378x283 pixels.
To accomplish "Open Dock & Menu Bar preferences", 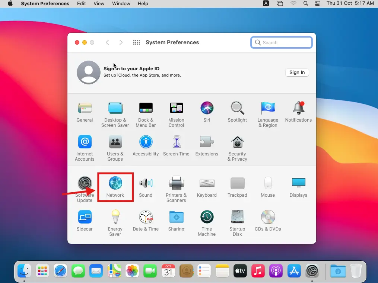I will pyautogui.click(x=146, y=115).
